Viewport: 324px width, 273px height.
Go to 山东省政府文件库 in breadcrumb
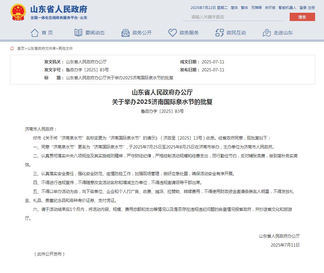(x=42, y=48)
